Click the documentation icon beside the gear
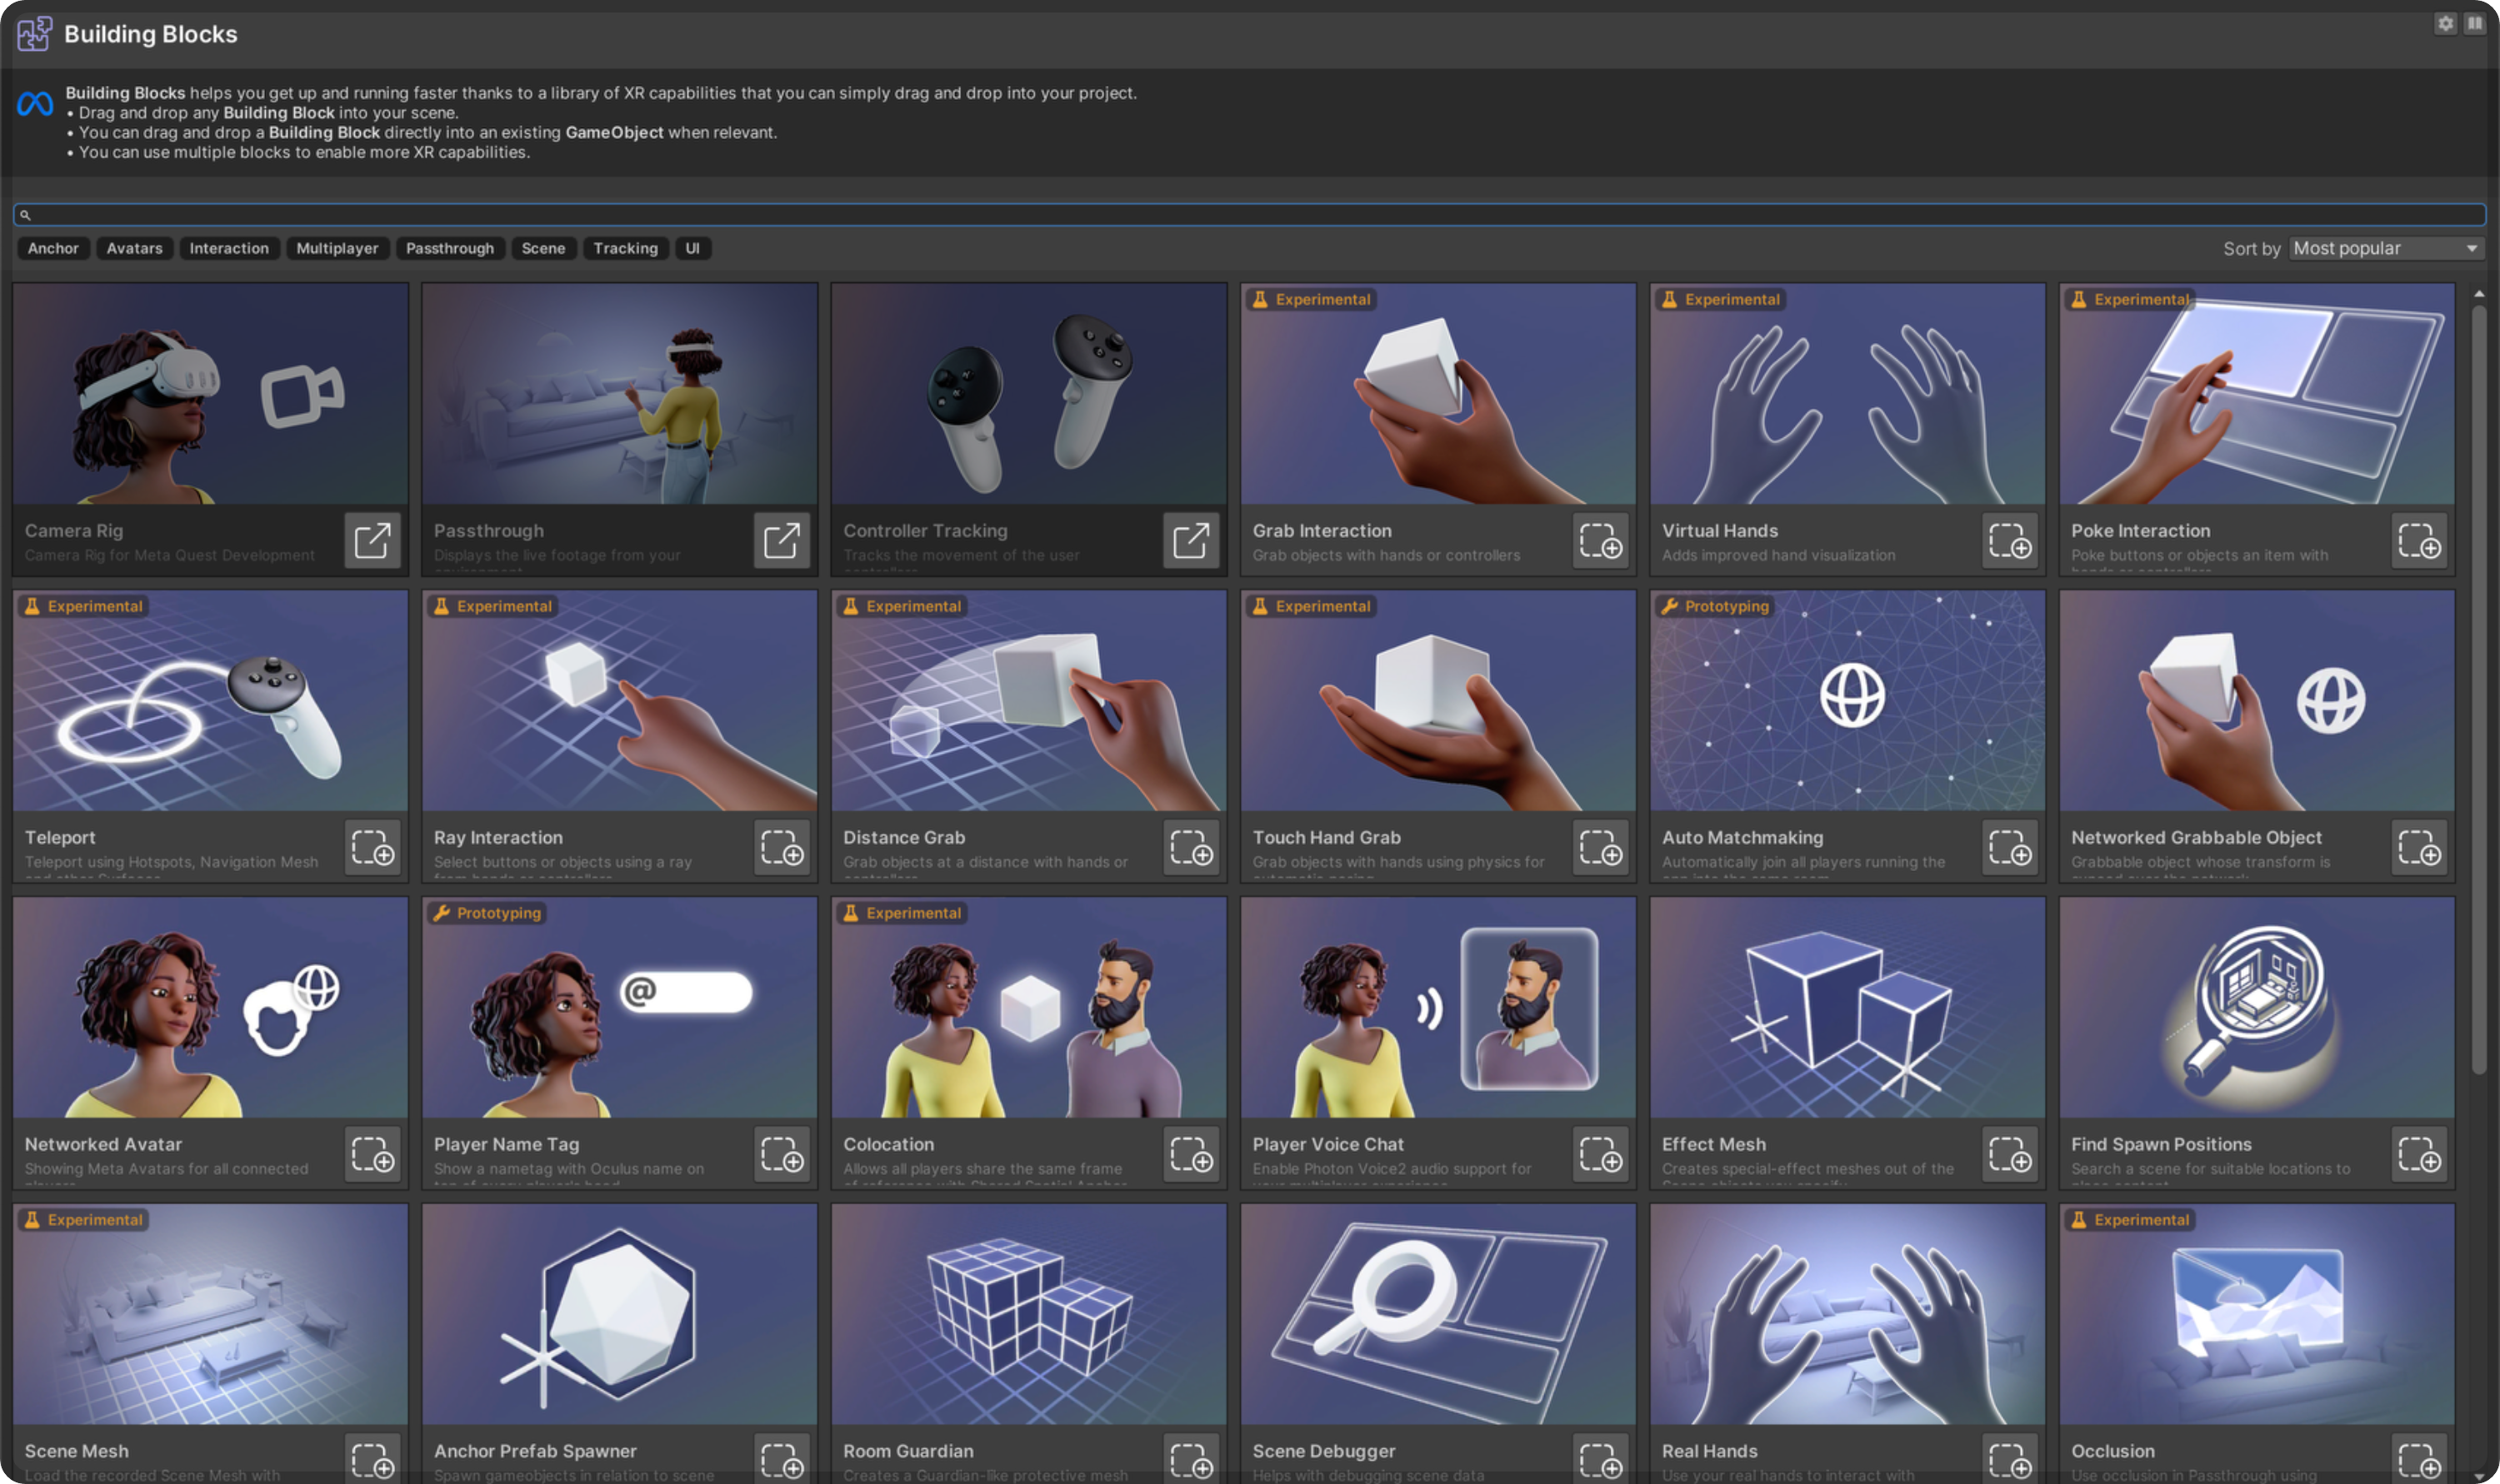Viewport: 2500px width, 1484px height. [2474, 23]
